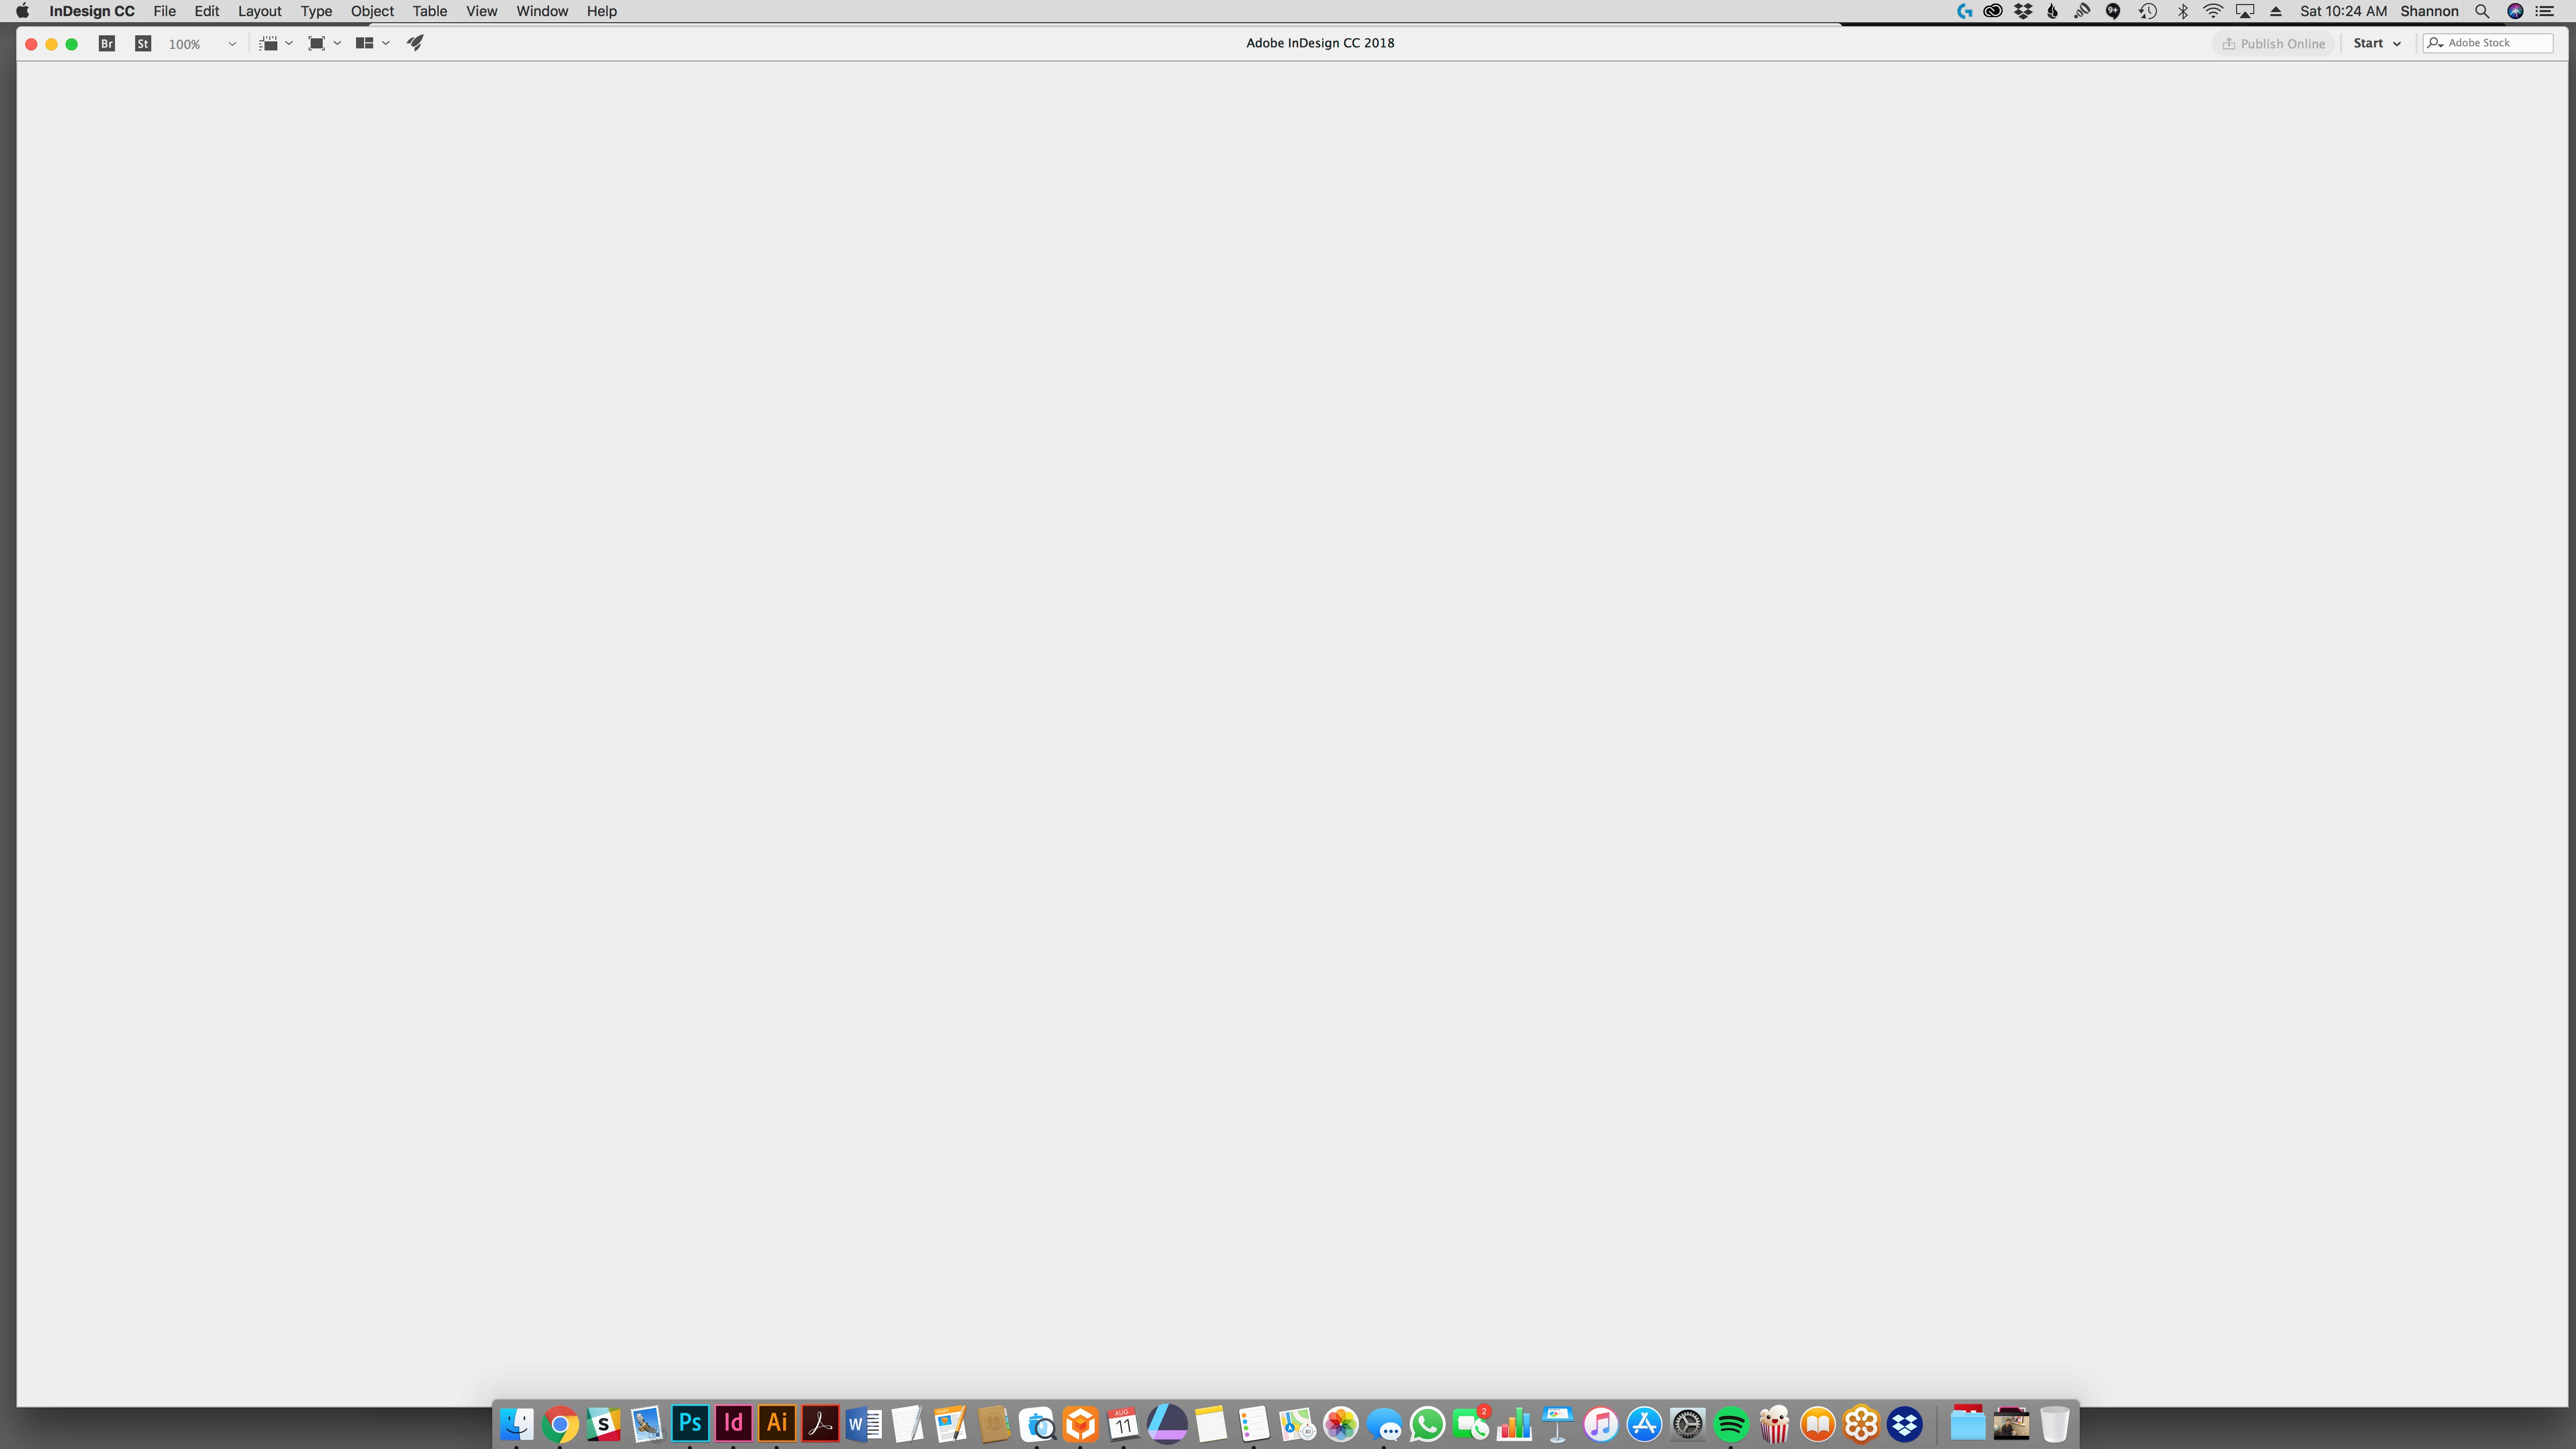
Task: Launch Illustrator from the Dock
Action: [777, 1423]
